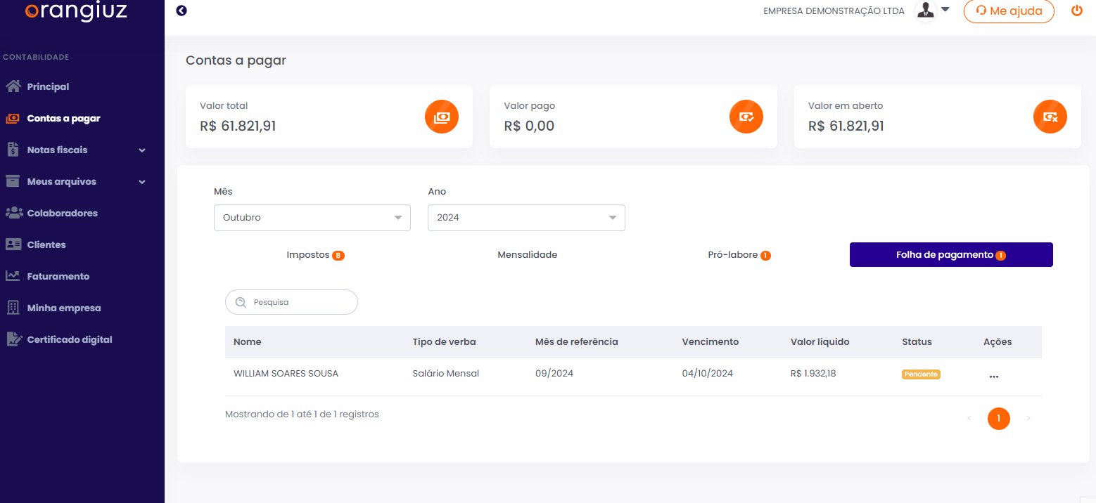Open the Mês dropdown showing Outubro
The image size is (1096, 503).
(x=312, y=218)
